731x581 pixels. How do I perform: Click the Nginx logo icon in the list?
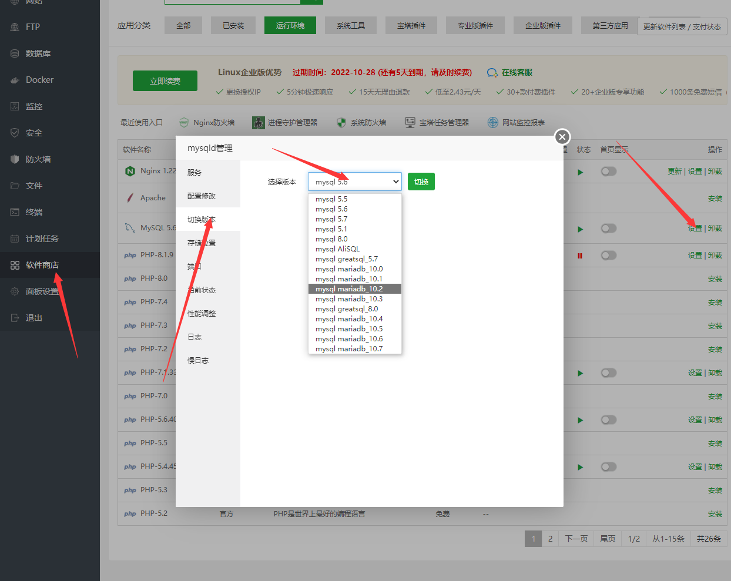point(130,171)
